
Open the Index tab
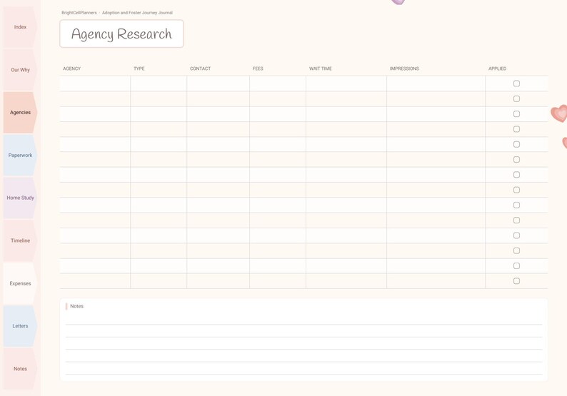pos(20,27)
